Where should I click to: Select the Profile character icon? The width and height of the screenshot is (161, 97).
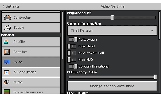[6, 42]
